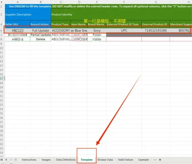192x164 pixels.
Task: Select the Template sheet tab
Action: tap(87, 160)
